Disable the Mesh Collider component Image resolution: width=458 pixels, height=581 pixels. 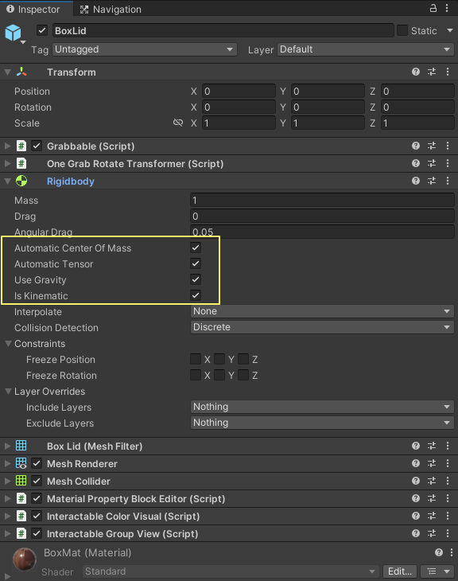pyautogui.click(x=37, y=481)
